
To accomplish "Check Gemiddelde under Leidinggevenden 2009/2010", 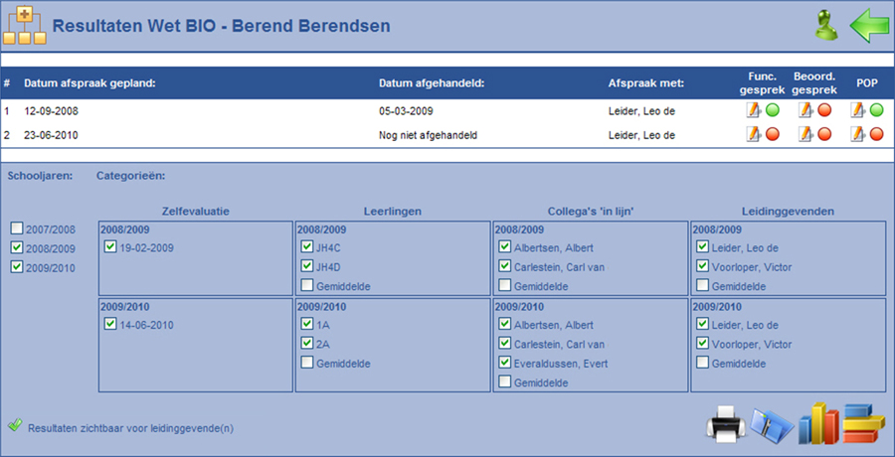I will coord(704,364).
